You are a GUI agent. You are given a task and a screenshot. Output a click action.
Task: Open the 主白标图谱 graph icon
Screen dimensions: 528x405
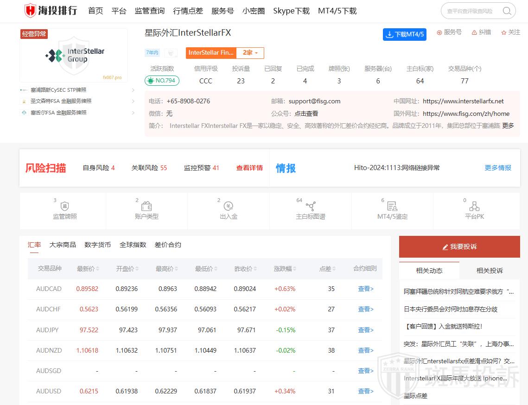point(310,206)
